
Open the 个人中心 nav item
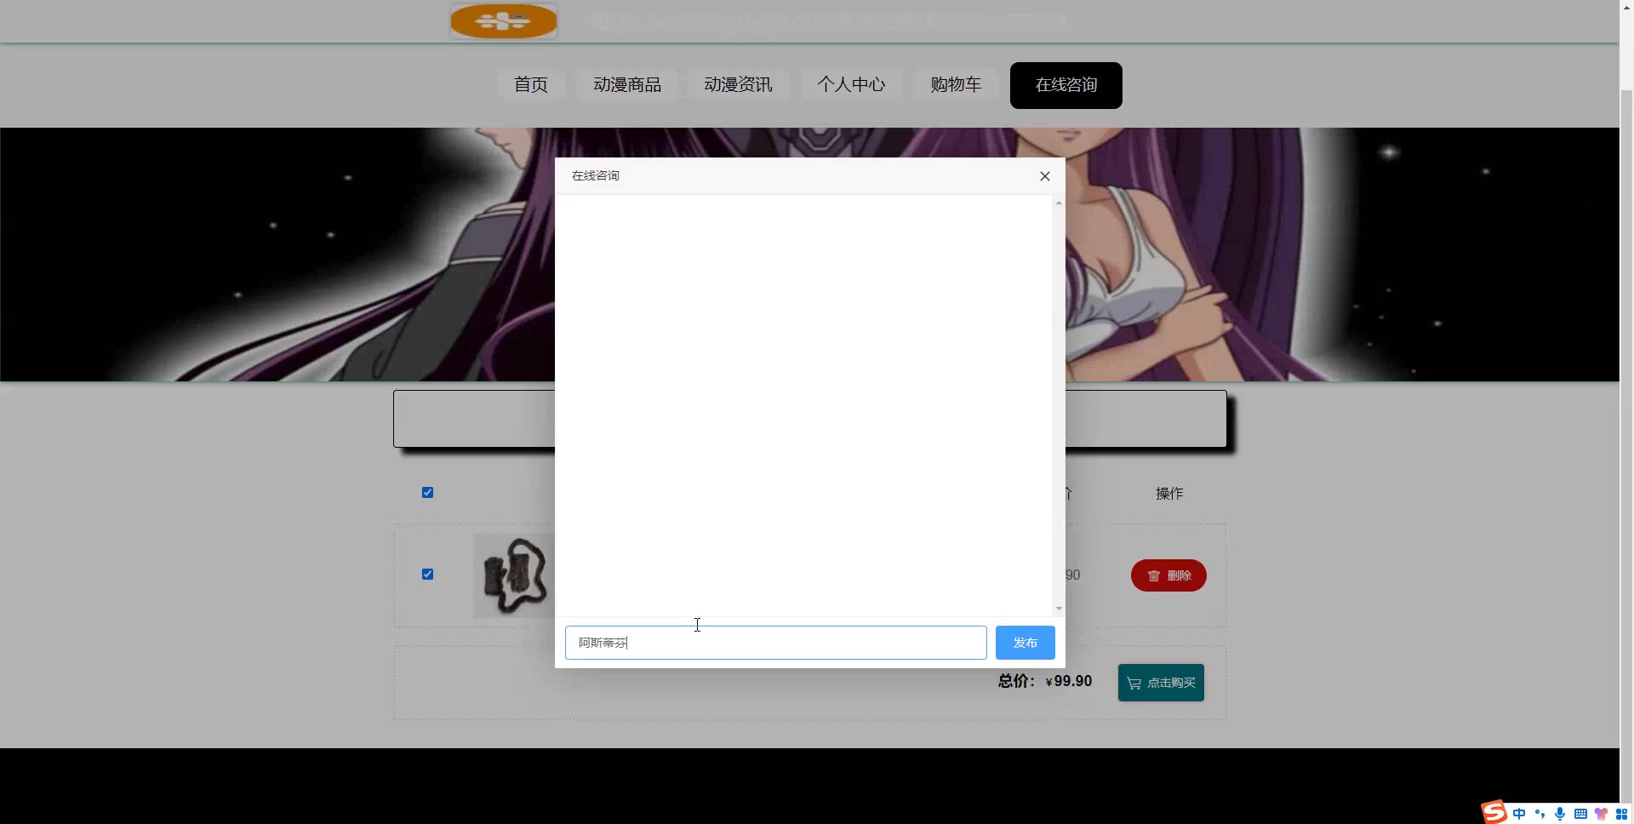click(x=851, y=84)
